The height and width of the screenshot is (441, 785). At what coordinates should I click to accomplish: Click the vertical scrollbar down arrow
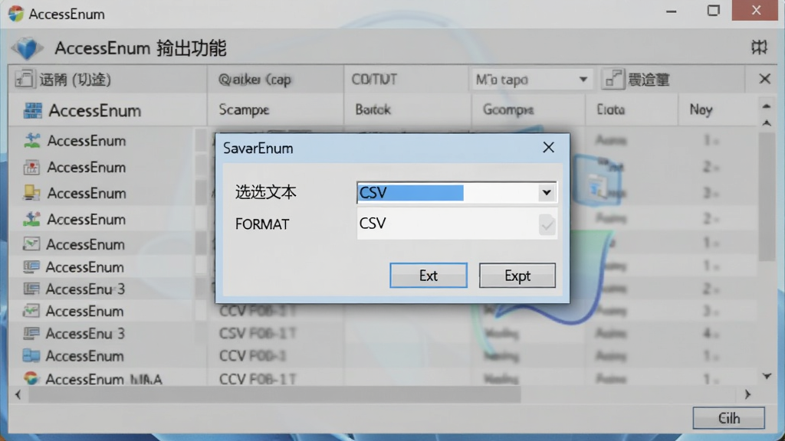coord(767,377)
